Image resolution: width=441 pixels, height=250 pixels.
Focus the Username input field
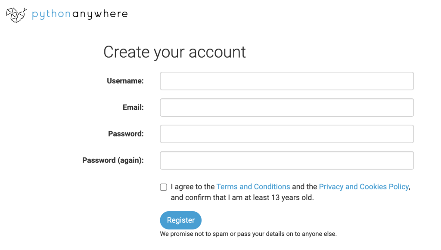pyautogui.click(x=287, y=81)
